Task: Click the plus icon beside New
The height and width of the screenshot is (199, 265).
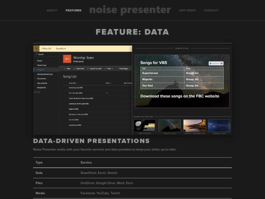Action: [x=65, y=68]
